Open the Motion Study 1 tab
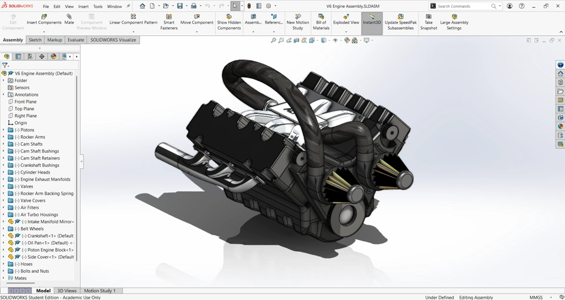The height and width of the screenshot is (300, 565). point(100,291)
